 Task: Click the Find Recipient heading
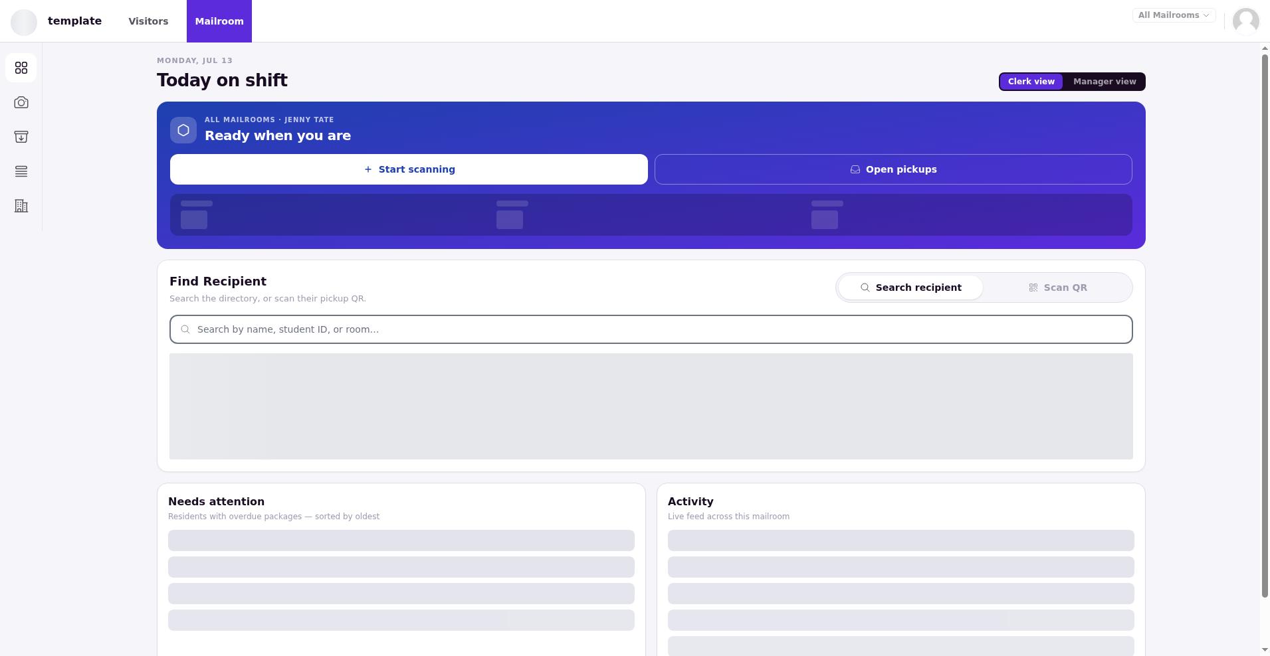pos(218,282)
